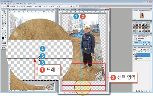Open the Image menu

[9, 4]
